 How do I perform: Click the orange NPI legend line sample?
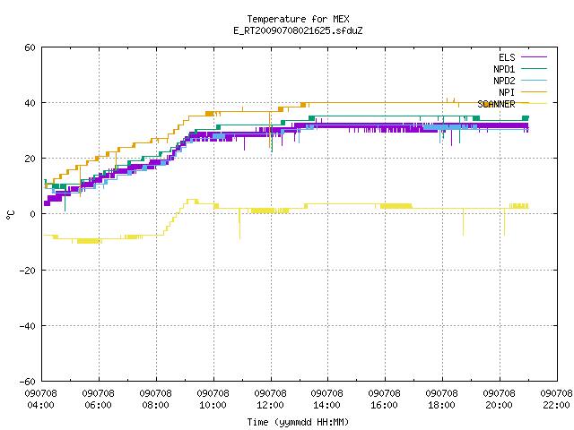tap(534, 91)
